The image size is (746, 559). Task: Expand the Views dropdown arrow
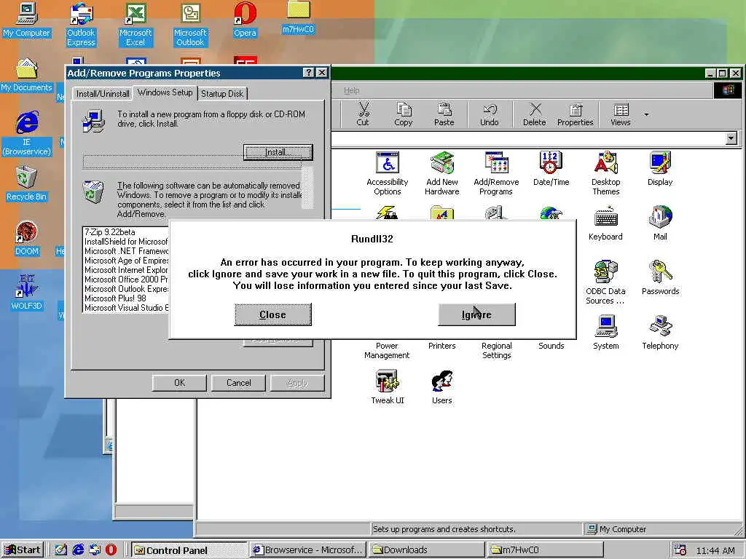tap(646, 114)
